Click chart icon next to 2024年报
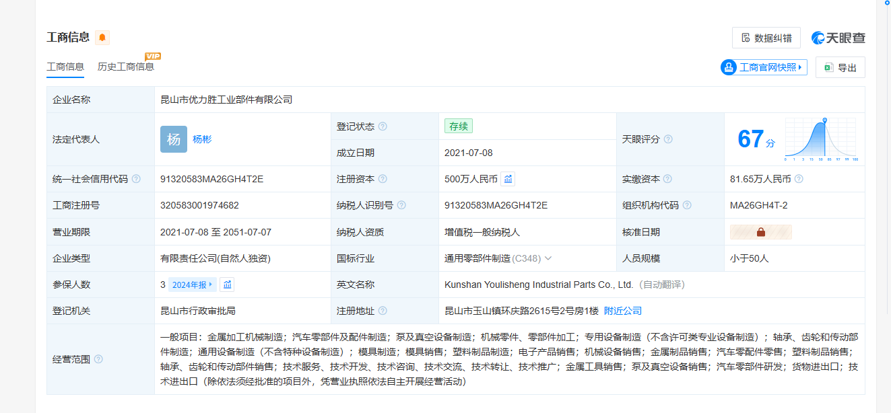Viewport: 891px width, 413px height. (228, 285)
